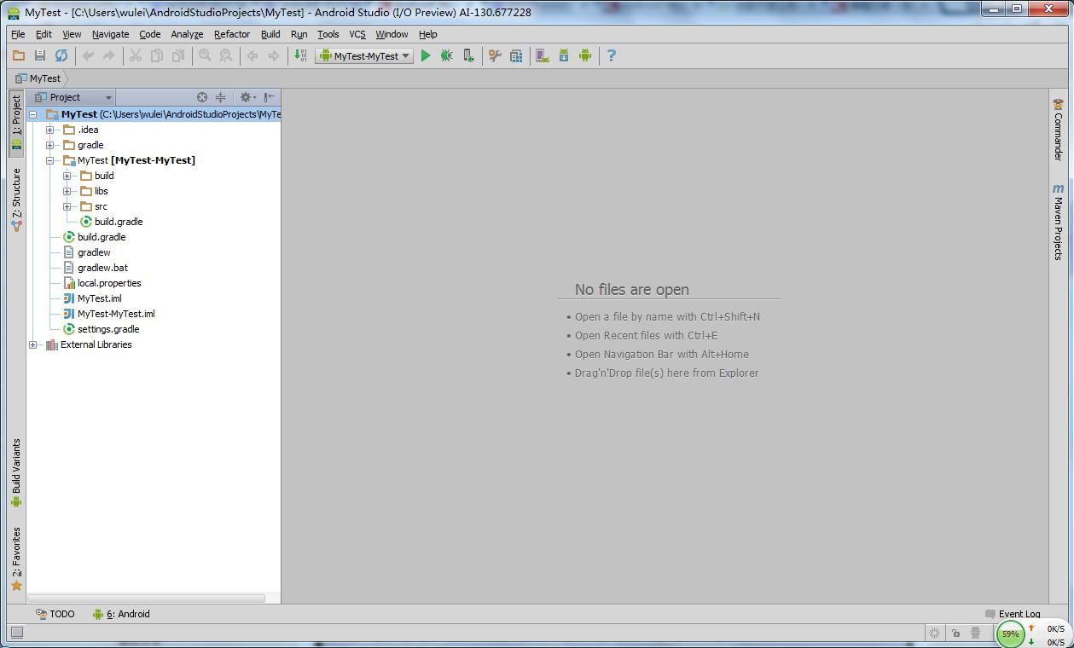1074x648 pixels.
Task: Expand the libs folder node
Action: coord(67,191)
